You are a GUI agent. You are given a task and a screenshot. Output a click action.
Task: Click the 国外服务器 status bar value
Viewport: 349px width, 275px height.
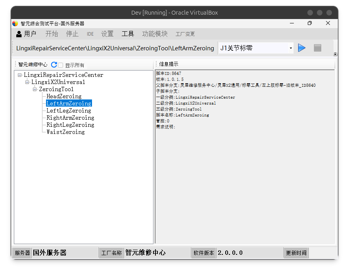pos(50,253)
